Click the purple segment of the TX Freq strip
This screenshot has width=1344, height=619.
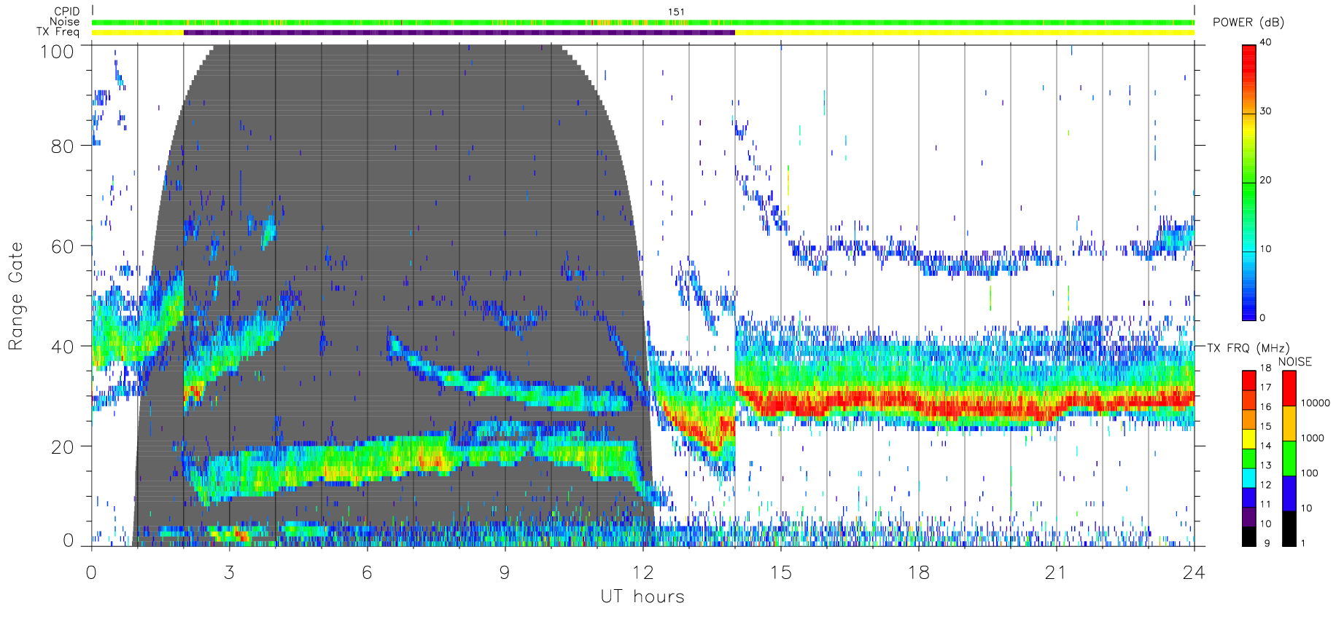459,32
